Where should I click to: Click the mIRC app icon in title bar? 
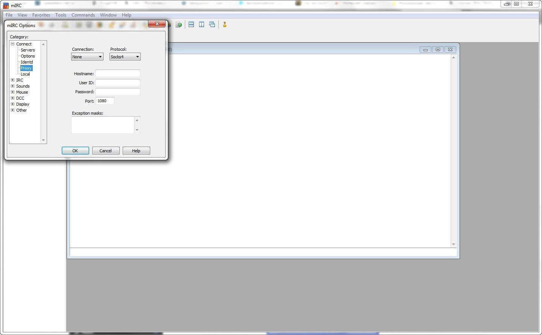[6, 5]
